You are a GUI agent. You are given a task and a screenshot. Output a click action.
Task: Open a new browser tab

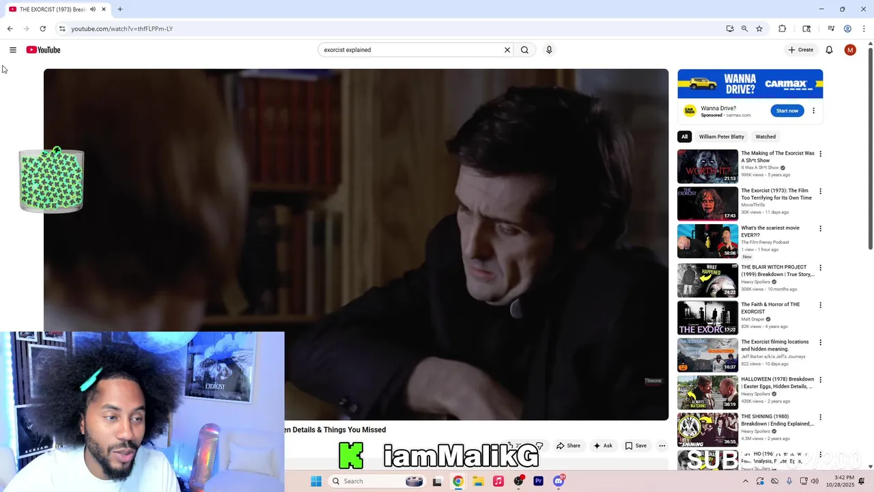click(120, 10)
